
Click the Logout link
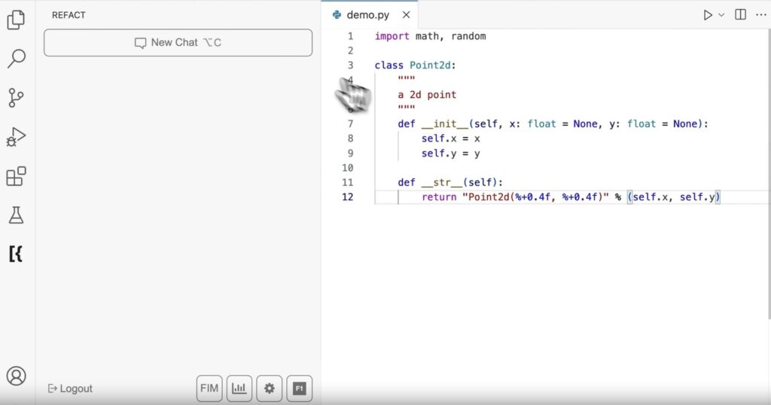tap(70, 388)
